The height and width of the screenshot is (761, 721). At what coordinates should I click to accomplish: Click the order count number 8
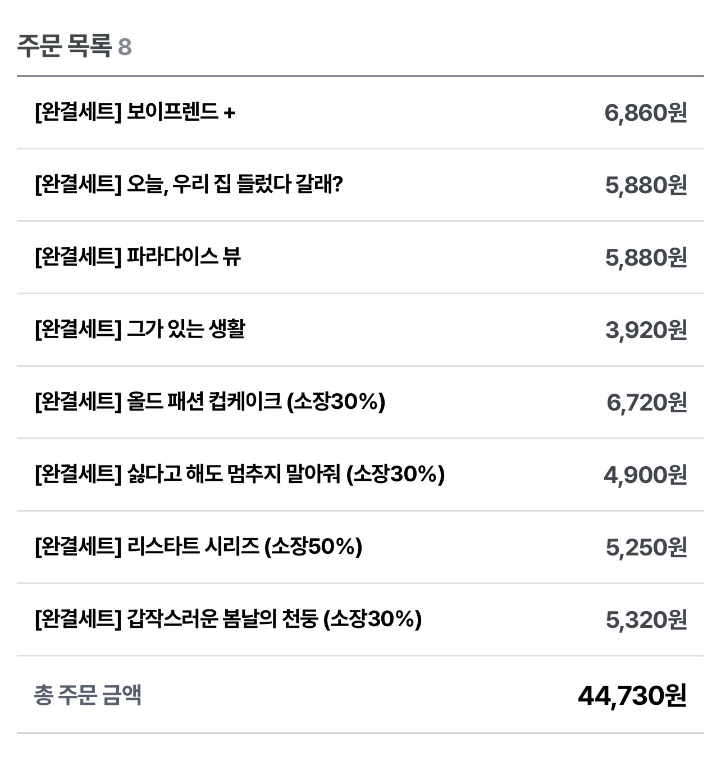click(125, 47)
